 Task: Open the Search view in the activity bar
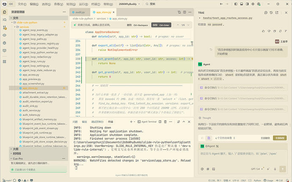5,19
